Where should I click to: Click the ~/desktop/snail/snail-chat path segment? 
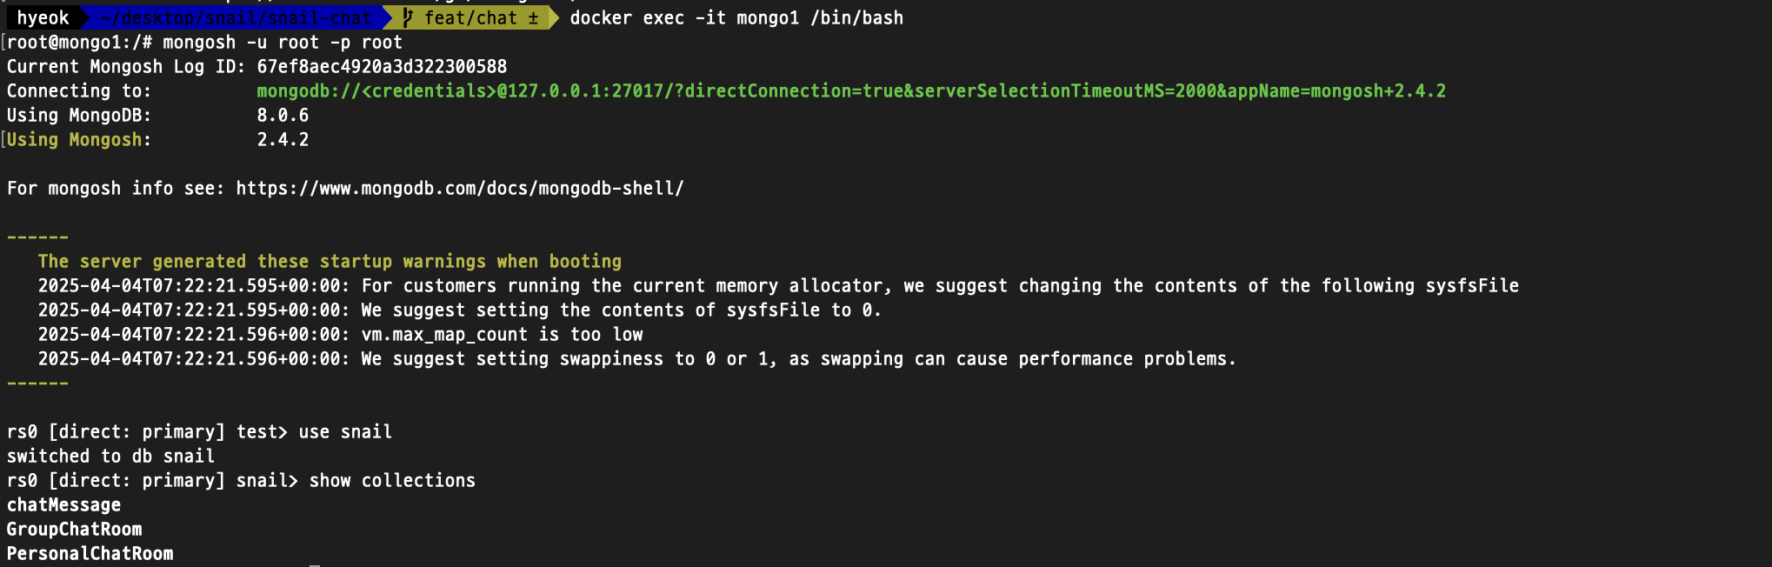click(236, 17)
